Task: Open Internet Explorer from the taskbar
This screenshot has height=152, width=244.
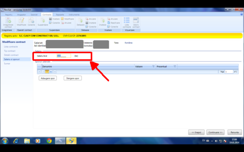Action: (16, 141)
